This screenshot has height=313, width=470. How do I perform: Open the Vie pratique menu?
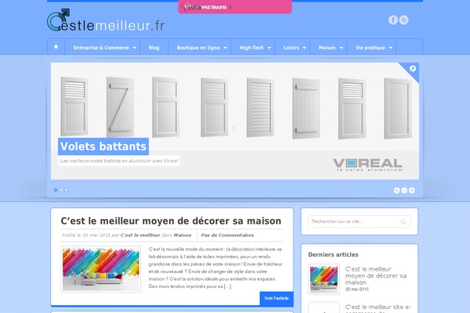[x=371, y=48]
